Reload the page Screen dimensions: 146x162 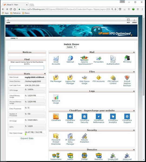(x=11, y=9)
